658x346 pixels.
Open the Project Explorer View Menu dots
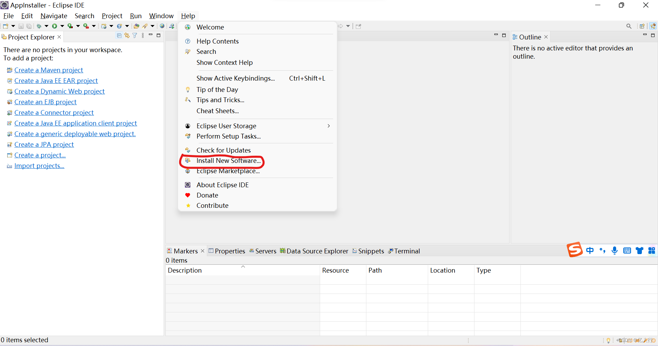click(x=143, y=35)
